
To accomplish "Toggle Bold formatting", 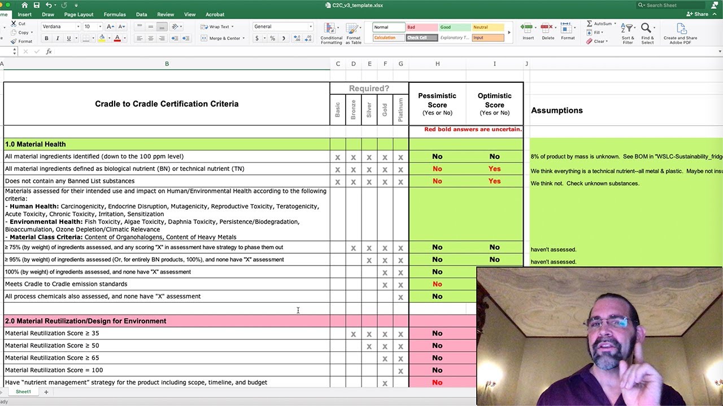I will pos(46,38).
